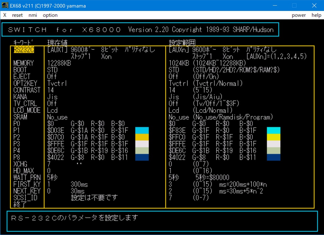The image size is (324, 235).
Task: Click the RS-232C parameter description message
Action: 74,218
